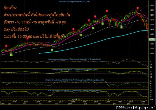Select the green B buy marker near the Apr low

tap(121, 27)
